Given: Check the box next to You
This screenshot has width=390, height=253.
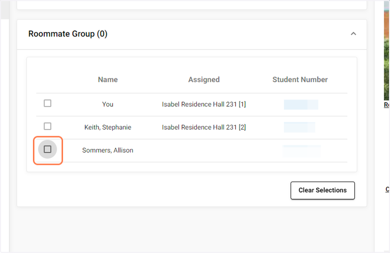Looking at the screenshot, I should click(x=47, y=104).
